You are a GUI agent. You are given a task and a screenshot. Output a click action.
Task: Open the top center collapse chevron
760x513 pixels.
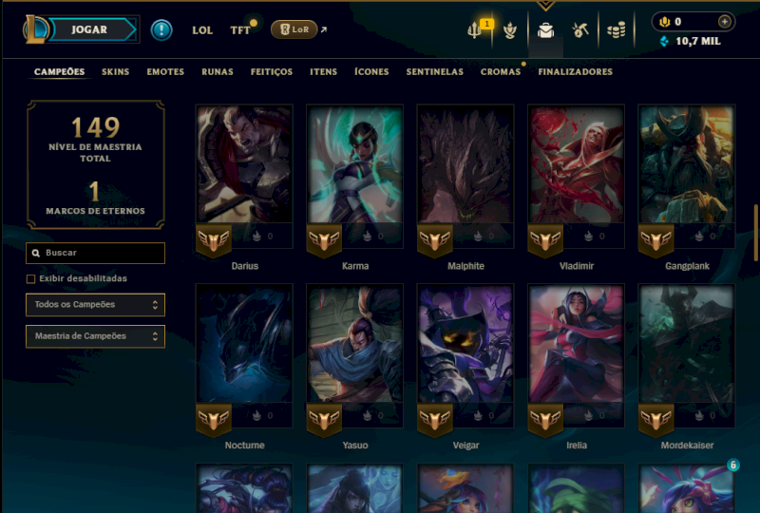(x=545, y=6)
